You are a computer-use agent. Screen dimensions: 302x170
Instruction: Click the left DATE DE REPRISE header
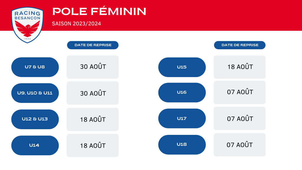pyautogui.click(x=93, y=45)
